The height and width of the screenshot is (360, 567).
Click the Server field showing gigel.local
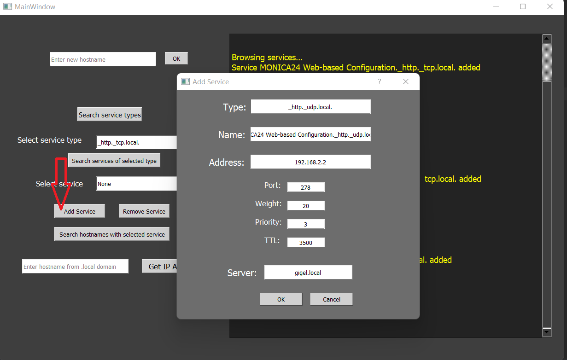coord(308,273)
